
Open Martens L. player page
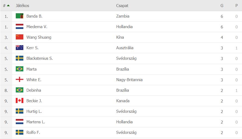(x=36, y=122)
